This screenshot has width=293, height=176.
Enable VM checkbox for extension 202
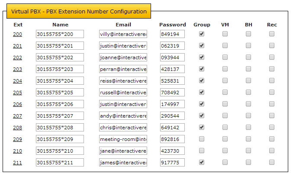point(225,57)
